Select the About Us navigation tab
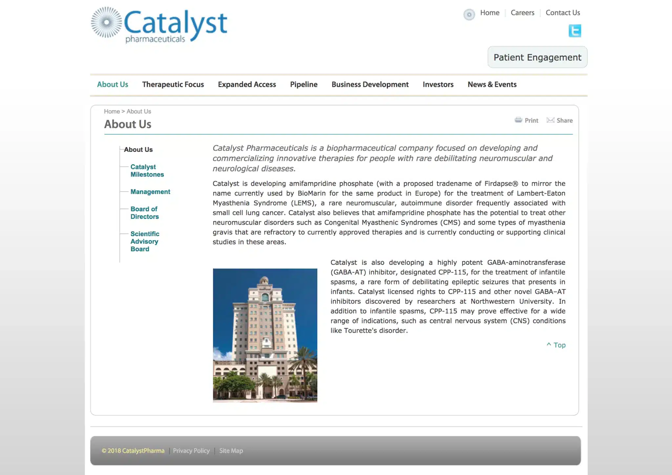The width and height of the screenshot is (672, 475). [113, 84]
